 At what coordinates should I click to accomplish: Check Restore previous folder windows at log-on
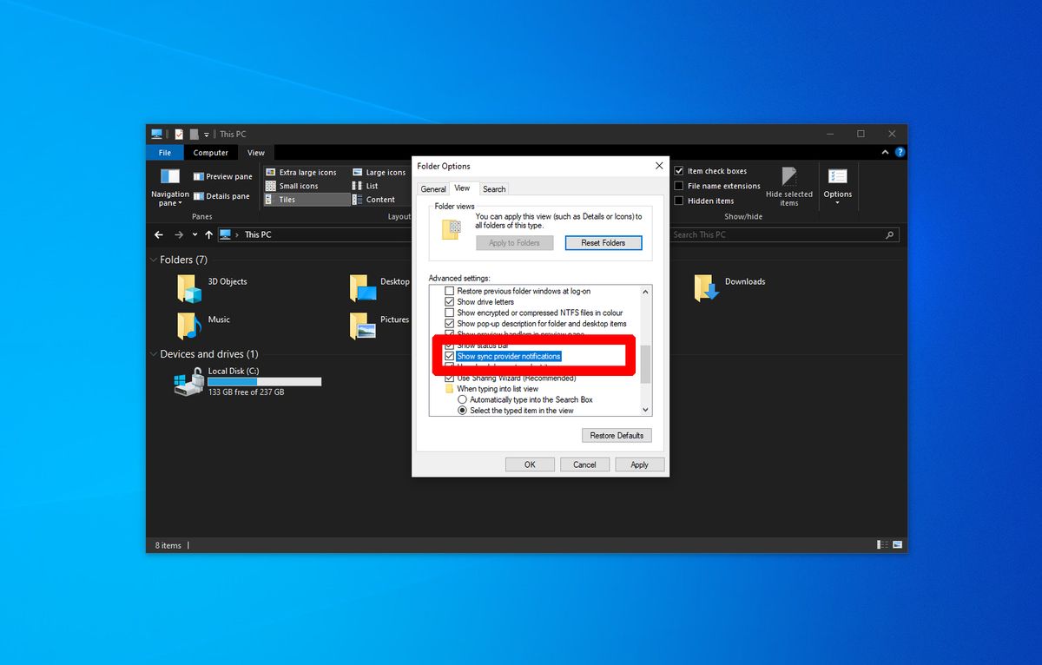click(x=450, y=291)
